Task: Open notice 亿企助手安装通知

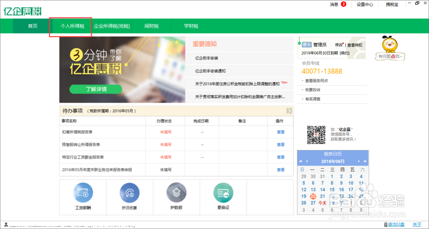Action: click(210, 71)
